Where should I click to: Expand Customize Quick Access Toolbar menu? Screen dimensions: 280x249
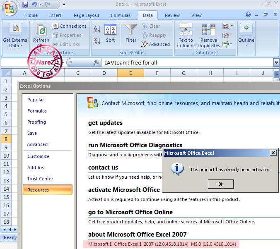coord(64,4)
